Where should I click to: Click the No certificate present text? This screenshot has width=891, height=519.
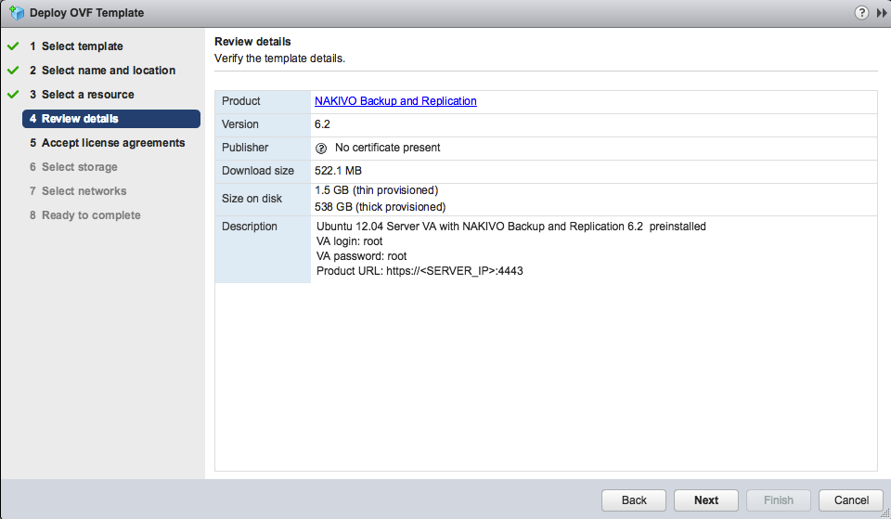(387, 148)
